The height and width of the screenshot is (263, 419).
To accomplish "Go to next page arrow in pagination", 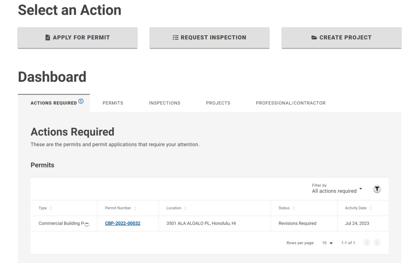I will [377, 243].
